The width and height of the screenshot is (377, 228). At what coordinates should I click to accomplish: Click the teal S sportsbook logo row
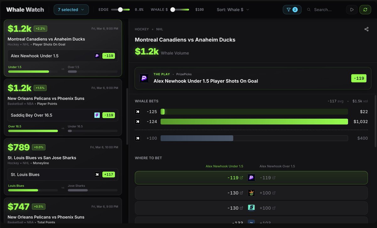(251, 208)
